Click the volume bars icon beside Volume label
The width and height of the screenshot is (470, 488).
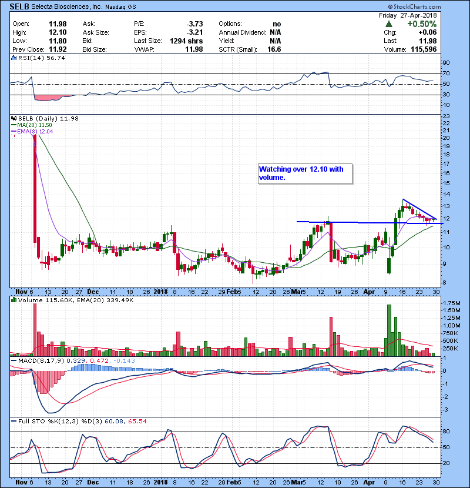click(14, 300)
